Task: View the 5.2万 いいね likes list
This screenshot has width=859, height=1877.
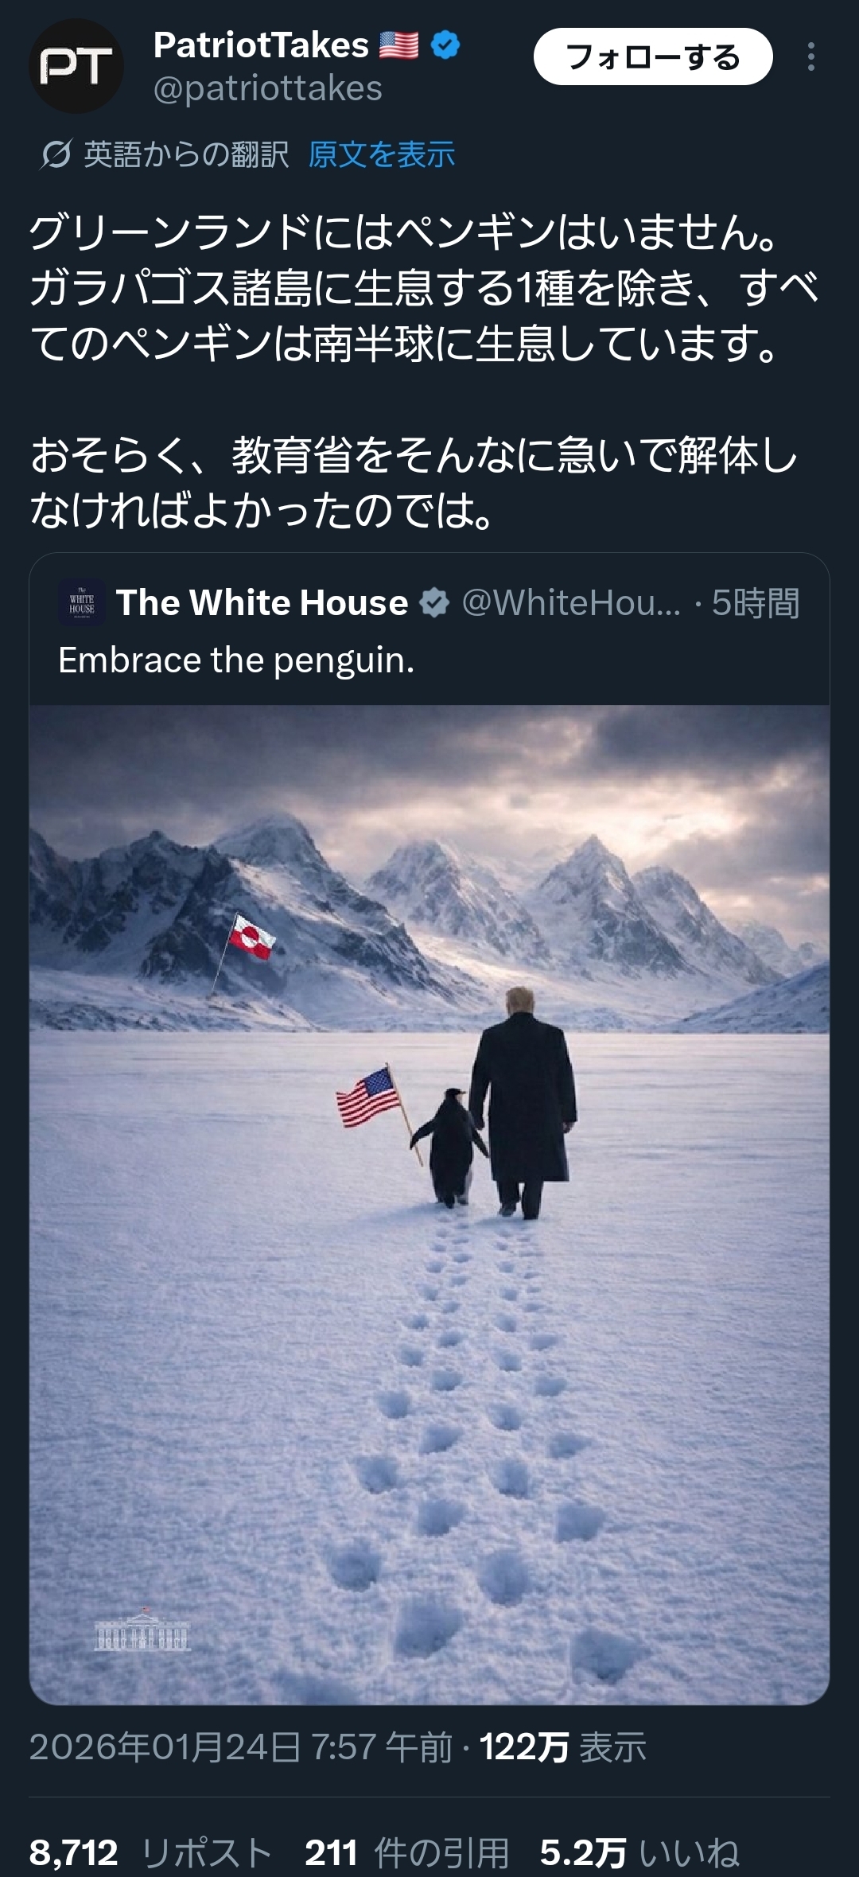Action: (x=640, y=1852)
